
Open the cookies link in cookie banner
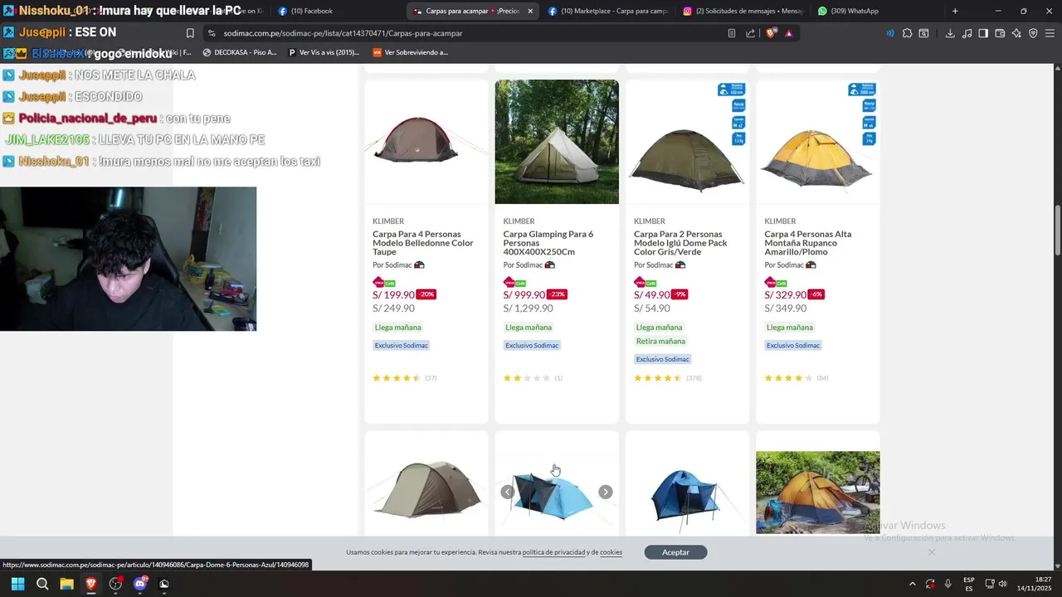(611, 552)
